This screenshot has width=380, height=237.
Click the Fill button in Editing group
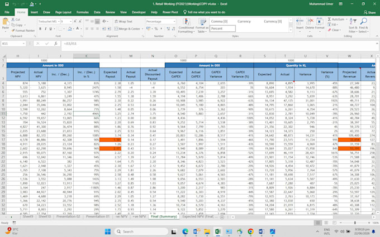[332, 25]
